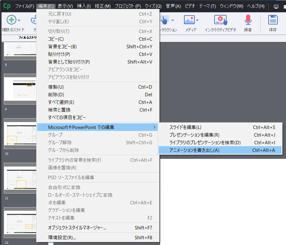Expand Microsoft PowerPoint での編集 submenu arrow
Screen dimensions: 286x245
point(154,127)
